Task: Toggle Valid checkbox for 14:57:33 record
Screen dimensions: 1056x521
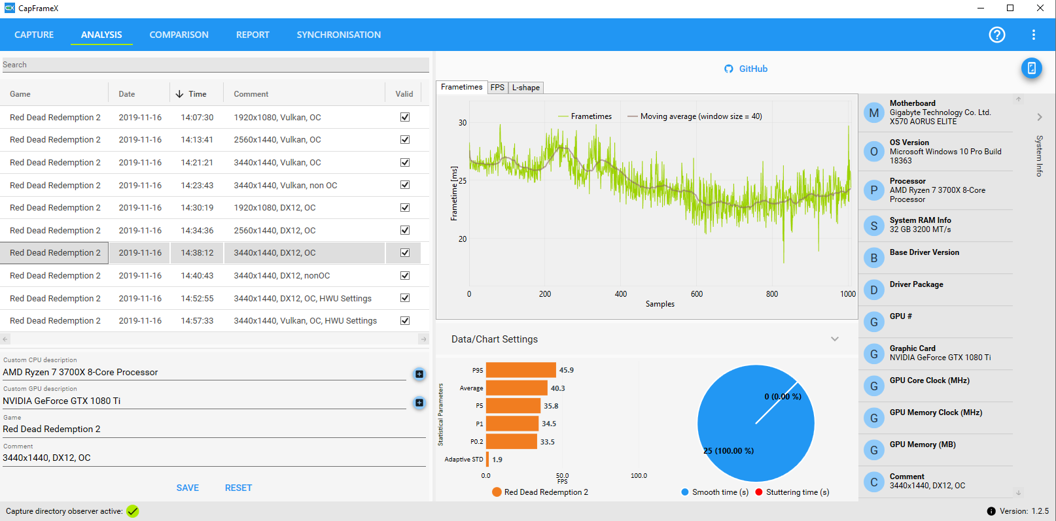Action: (x=405, y=320)
